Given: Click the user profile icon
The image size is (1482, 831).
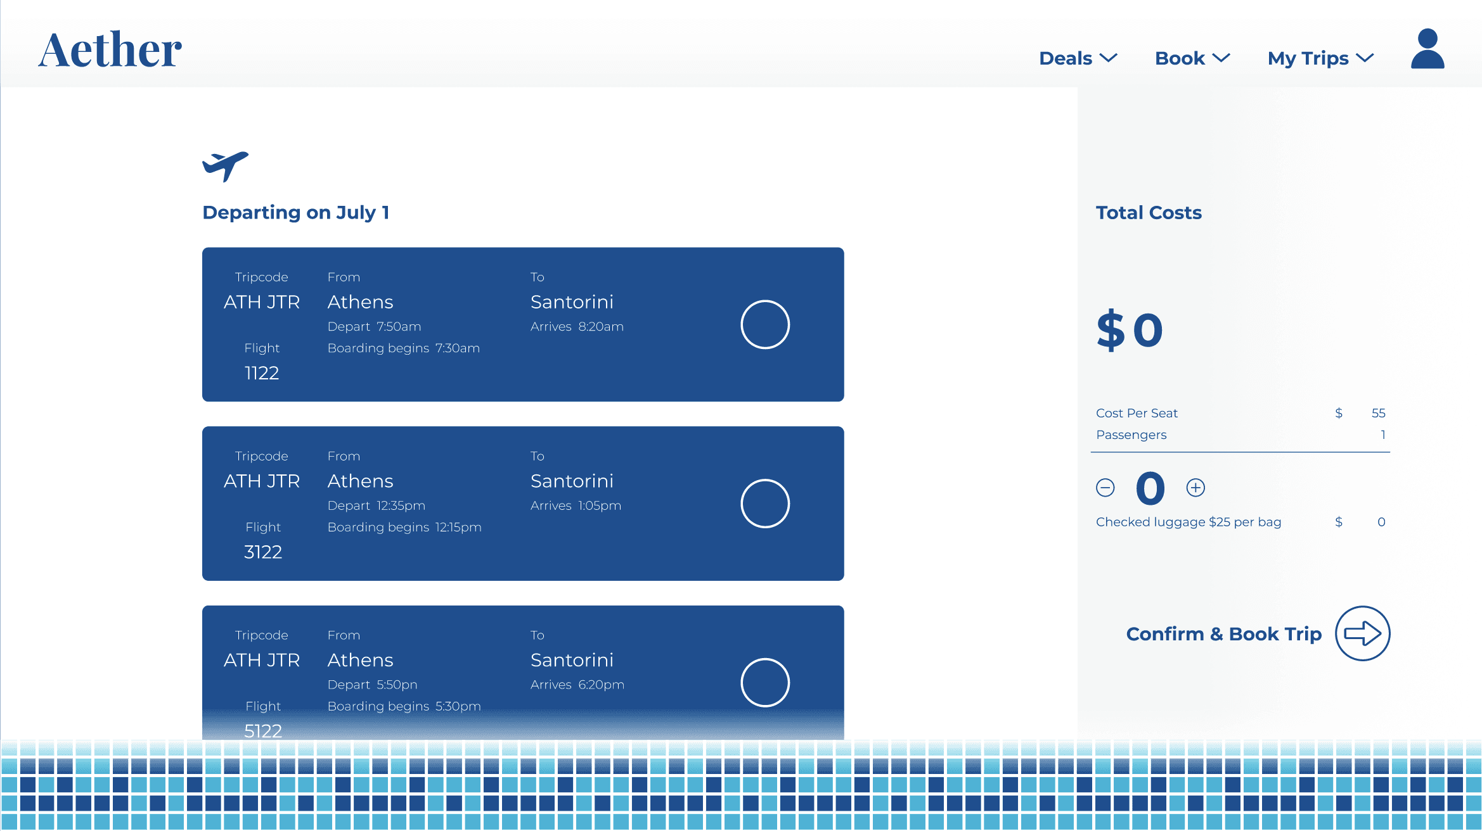Looking at the screenshot, I should tap(1427, 49).
